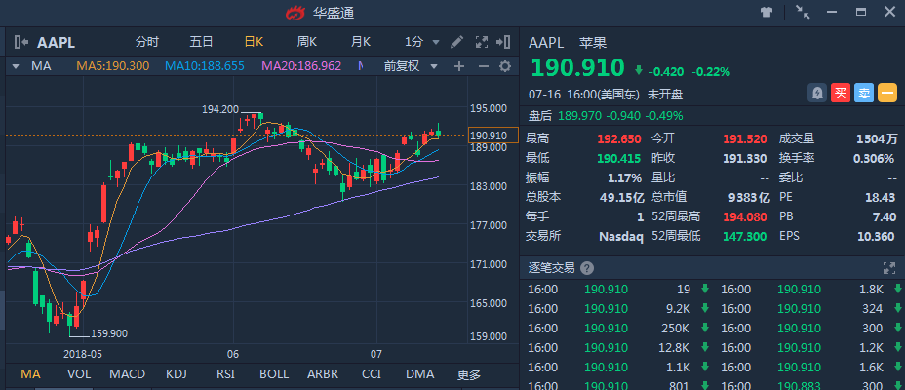Viewport: 905px width, 390px height.
Task: Click blue 卖 sell button
Action: (863, 93)
